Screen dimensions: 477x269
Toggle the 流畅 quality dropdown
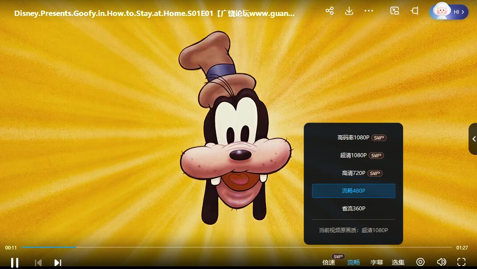pyautogui.click(x=354, y=263)
